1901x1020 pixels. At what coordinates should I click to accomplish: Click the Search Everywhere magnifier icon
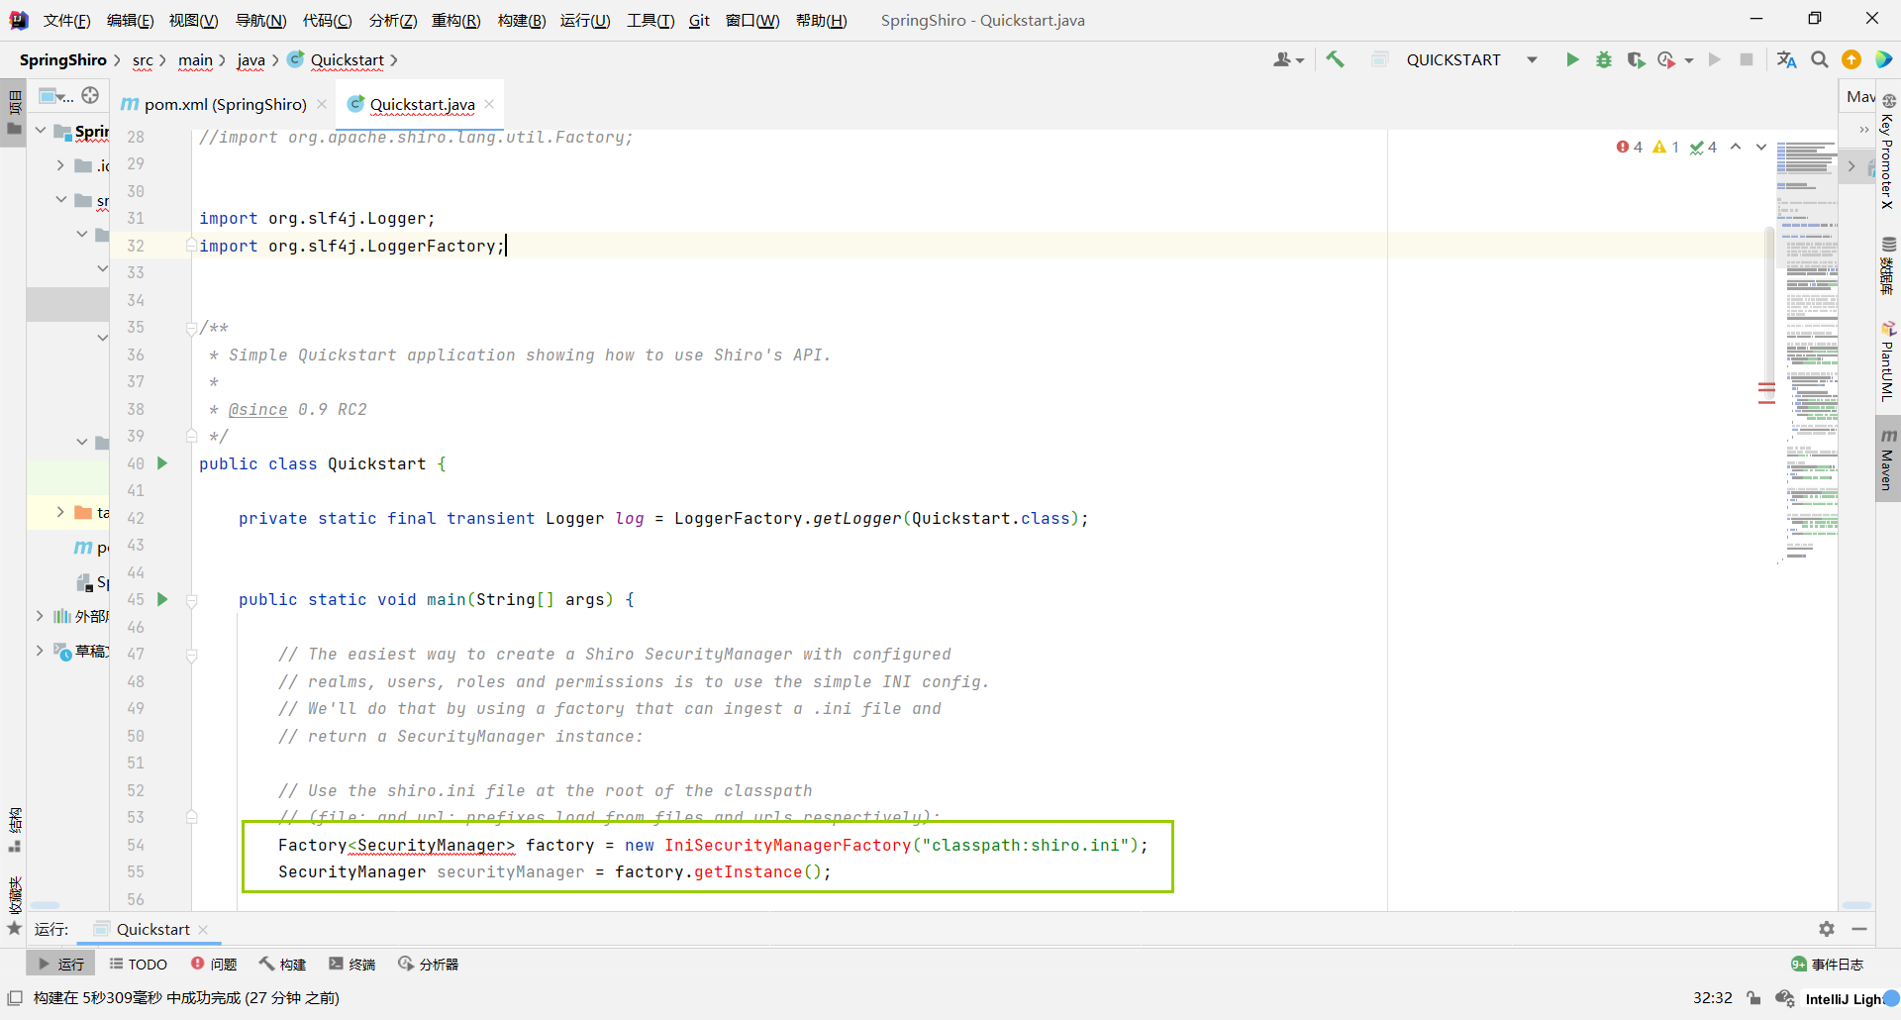1820,60
